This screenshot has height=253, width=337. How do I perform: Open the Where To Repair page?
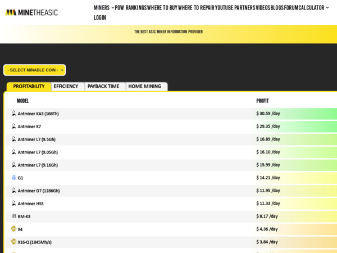tap(196, 8)
